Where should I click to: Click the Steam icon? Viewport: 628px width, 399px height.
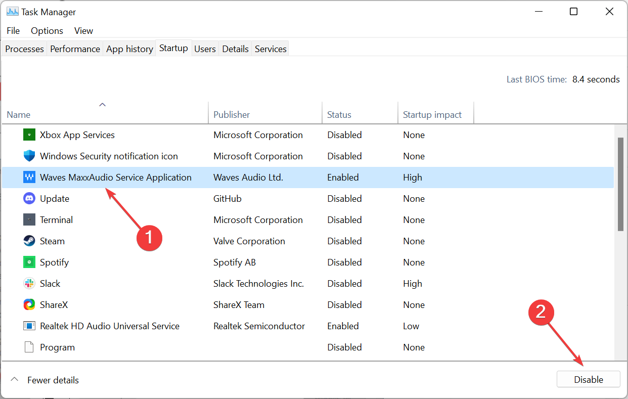point(30,241)
